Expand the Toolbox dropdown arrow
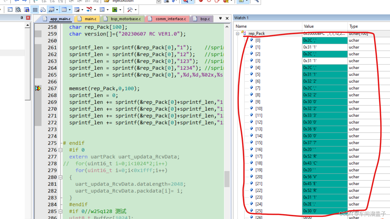The width and height of the screenshot is (390, 219). click(136, 10)
